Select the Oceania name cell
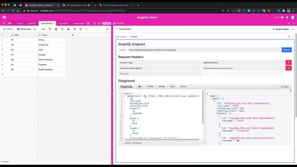Screen dimensions: 297x167 click(52, 64)
